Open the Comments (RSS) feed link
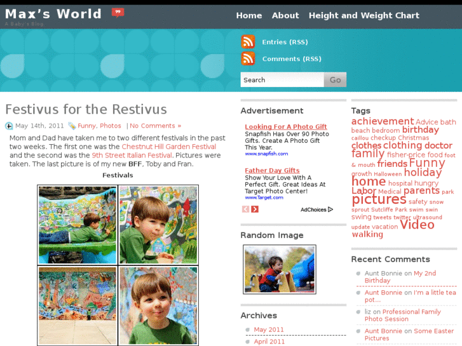The width and height of the screenshot is (462, 346). 292,59
